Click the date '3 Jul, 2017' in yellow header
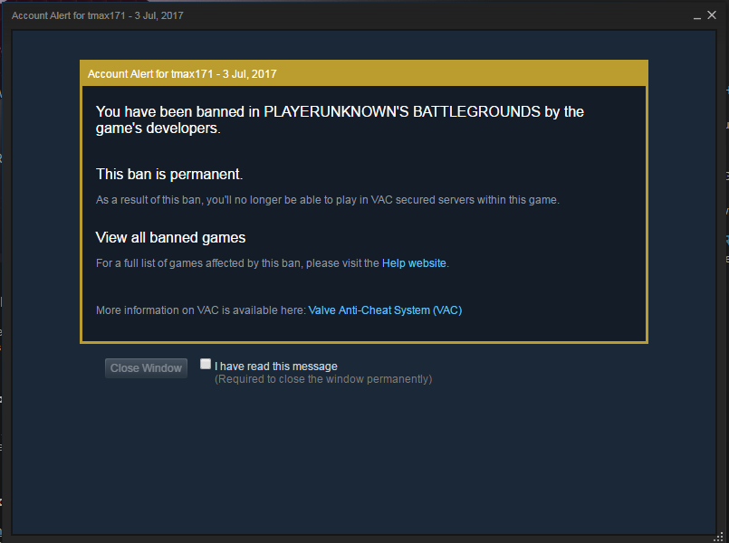 250,74
